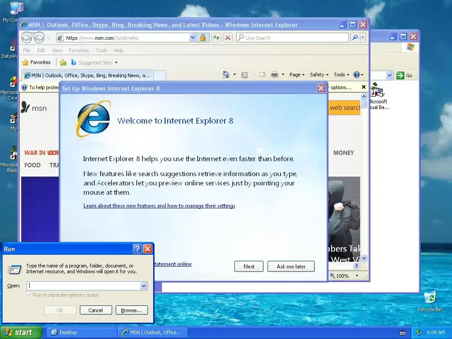Open the zoom level dropdown arrow
The height and width of the screenshot is (339, 452).
[357, 275]
